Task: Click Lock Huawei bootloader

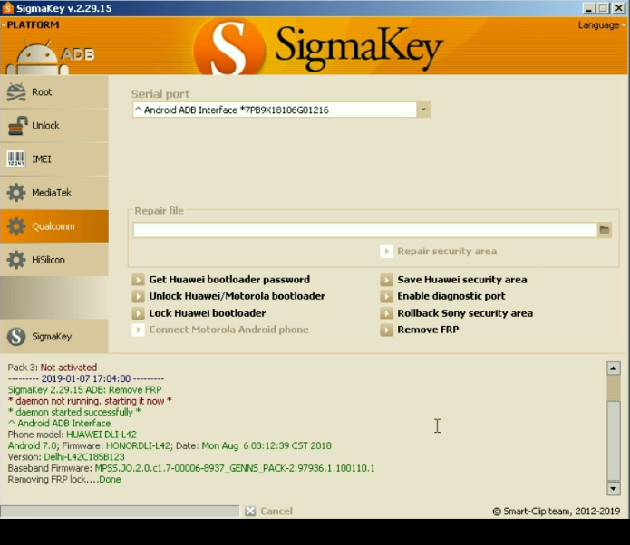Action: (199, 313)
